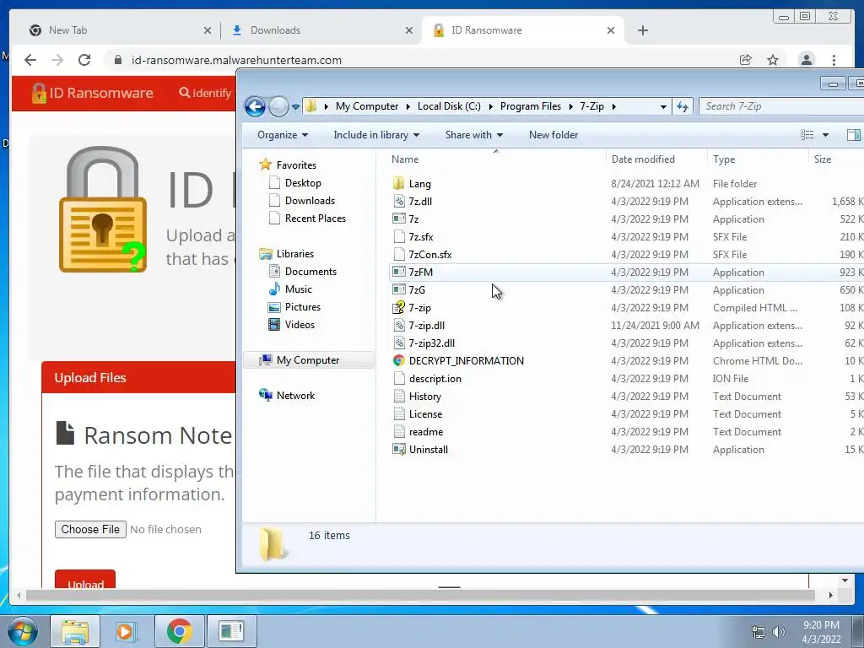Click Identify link in ID Ransomware navbar

[x=205, y=93]
